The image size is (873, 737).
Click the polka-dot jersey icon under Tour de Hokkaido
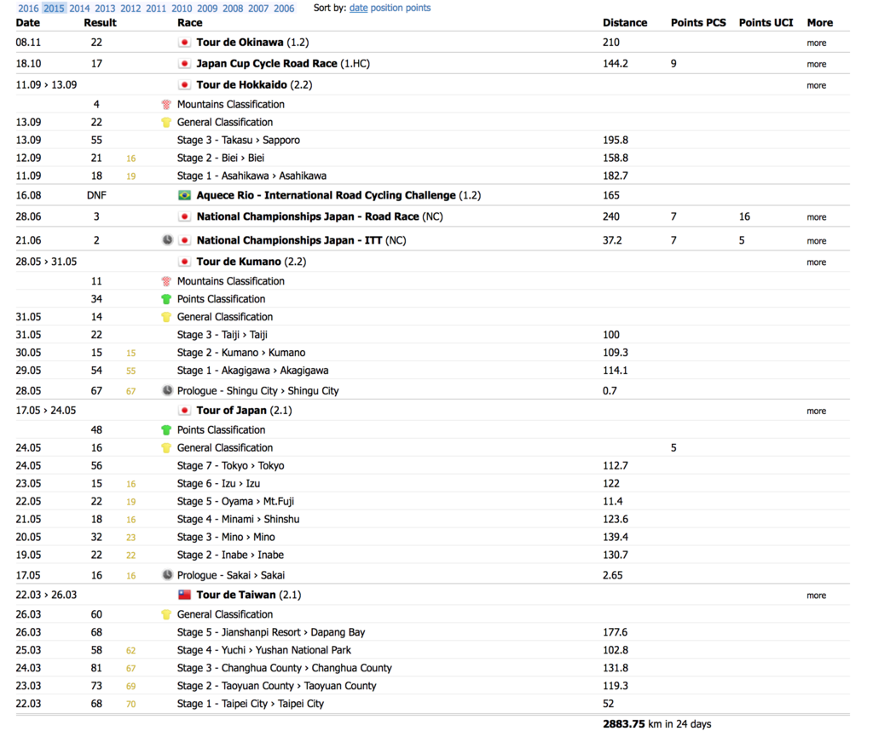(x=166, y=104)
